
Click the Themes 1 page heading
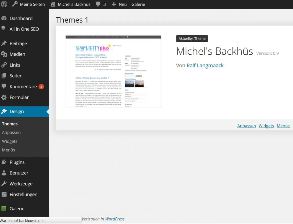point(72,20)
